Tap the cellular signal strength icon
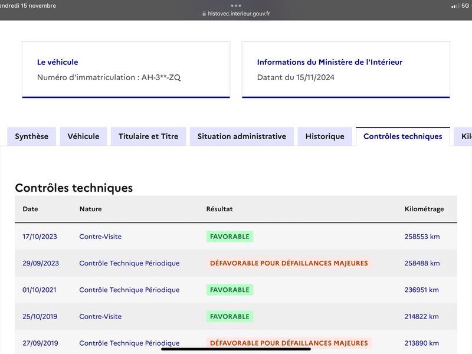472x354 pixels. 455,6
